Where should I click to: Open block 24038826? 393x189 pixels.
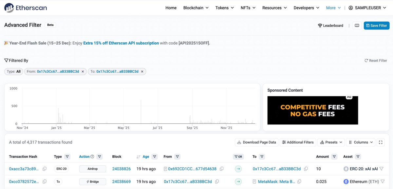(x=122, y=169)
